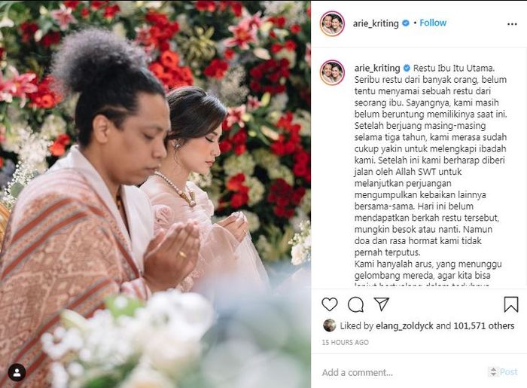The height and width of the screenshot is (388, 527).
Task: Click the verified badge in the header
Action: pyautogui.click(x=406, y=23)
